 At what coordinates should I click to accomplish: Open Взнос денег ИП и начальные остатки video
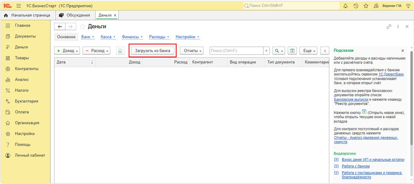click(373, 160)
